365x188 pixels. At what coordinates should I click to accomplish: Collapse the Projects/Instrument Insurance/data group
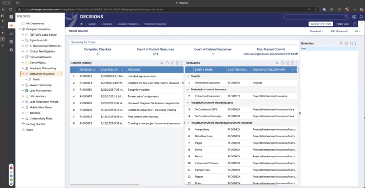(x=188, y=103)
